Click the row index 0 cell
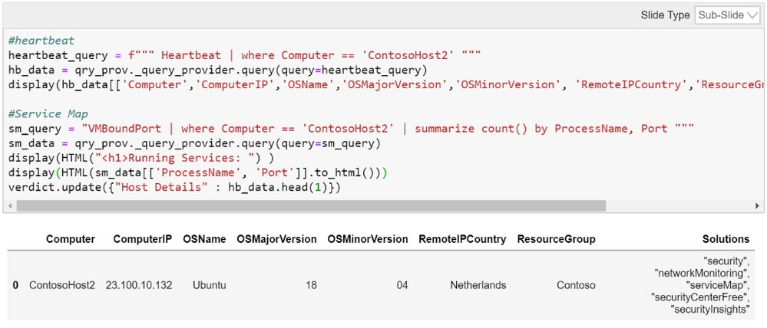The width and height of the screenshot is (767, 328). coord(15,285)
